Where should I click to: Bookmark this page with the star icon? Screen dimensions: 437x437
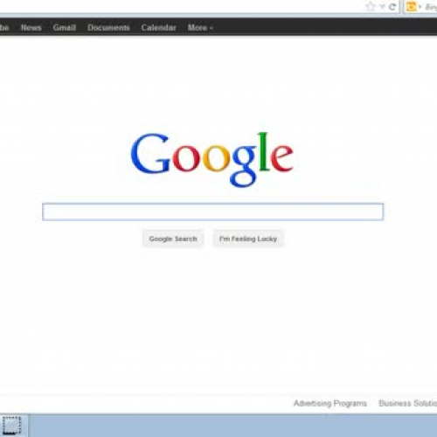tap(371, 6)
